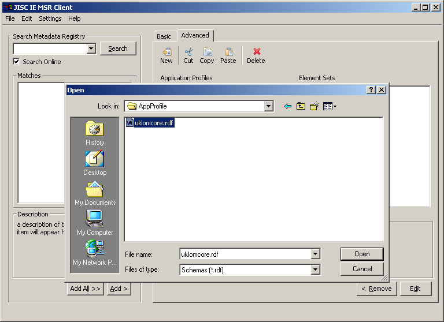
Task: Open the Edit menu
Action: coord(27,18)
